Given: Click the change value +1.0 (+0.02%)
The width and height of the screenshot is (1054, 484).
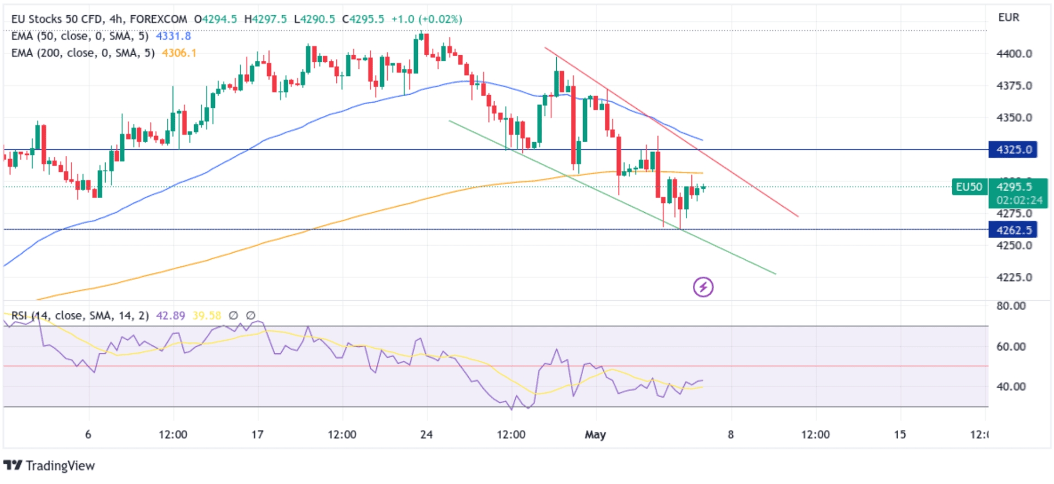Looking at the screenshot, I should (x=427, y=19).
